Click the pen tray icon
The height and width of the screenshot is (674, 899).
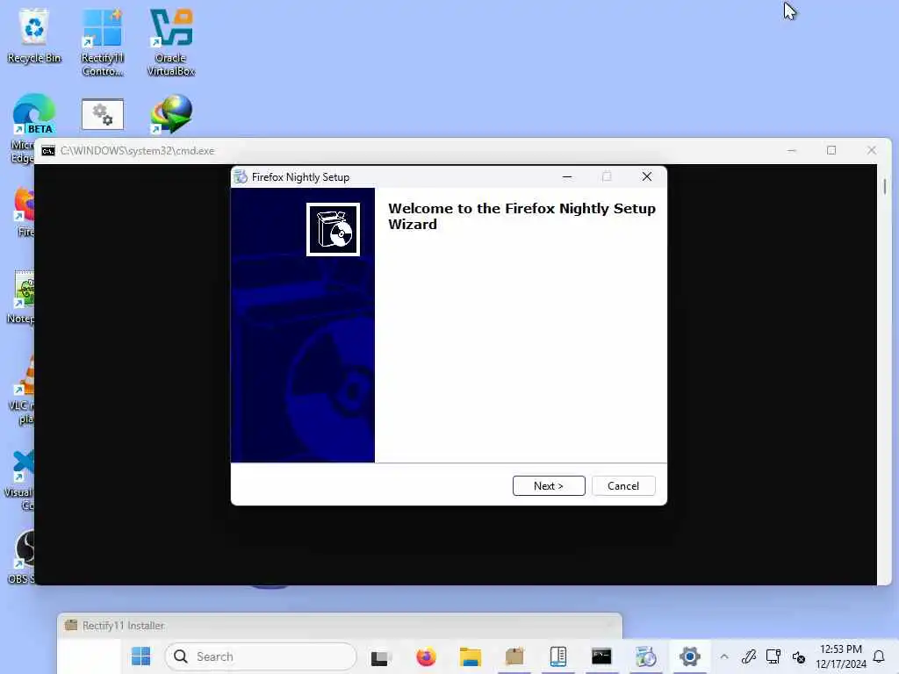(748, 656)
